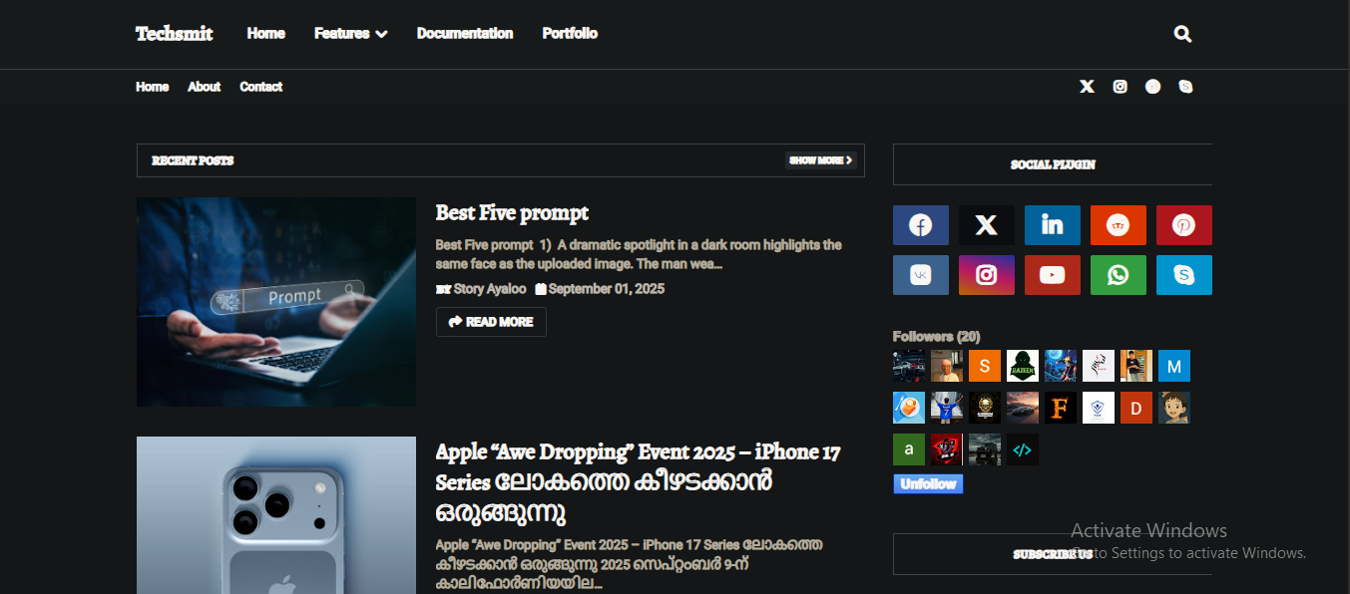The height and width of the screenshot is (594, 1350).
Task: Open the Instagram icon in the sidebar
Action: (x=987, y=275)
